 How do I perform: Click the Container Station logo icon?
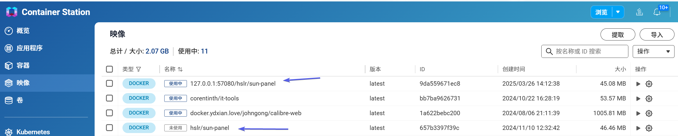click(x=12, y=12)
